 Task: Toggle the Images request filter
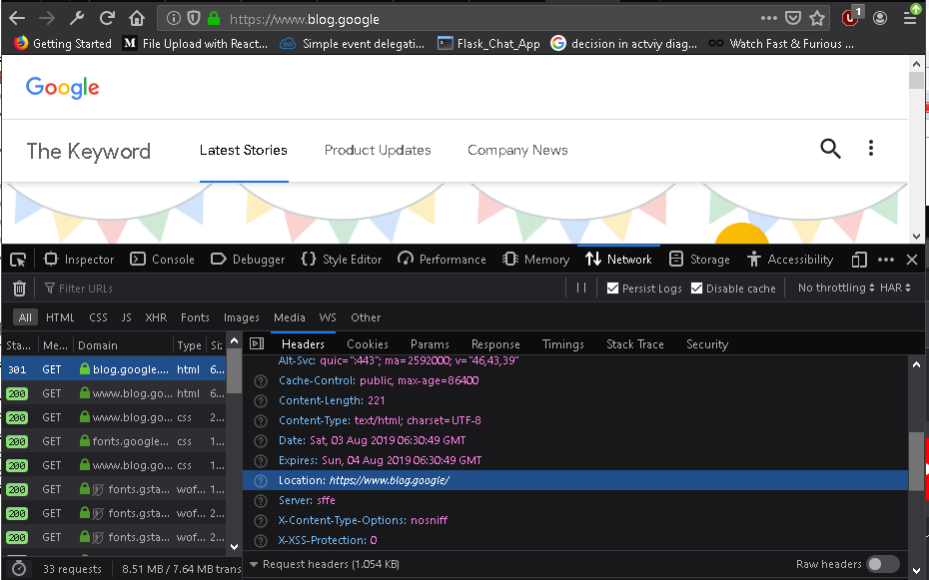click(241, 317)
